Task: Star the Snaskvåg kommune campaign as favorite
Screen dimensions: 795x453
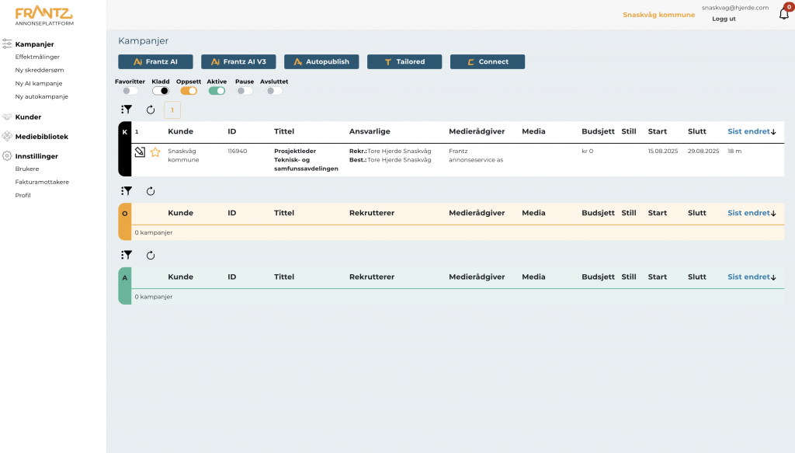Action: [x=155, y=152]
